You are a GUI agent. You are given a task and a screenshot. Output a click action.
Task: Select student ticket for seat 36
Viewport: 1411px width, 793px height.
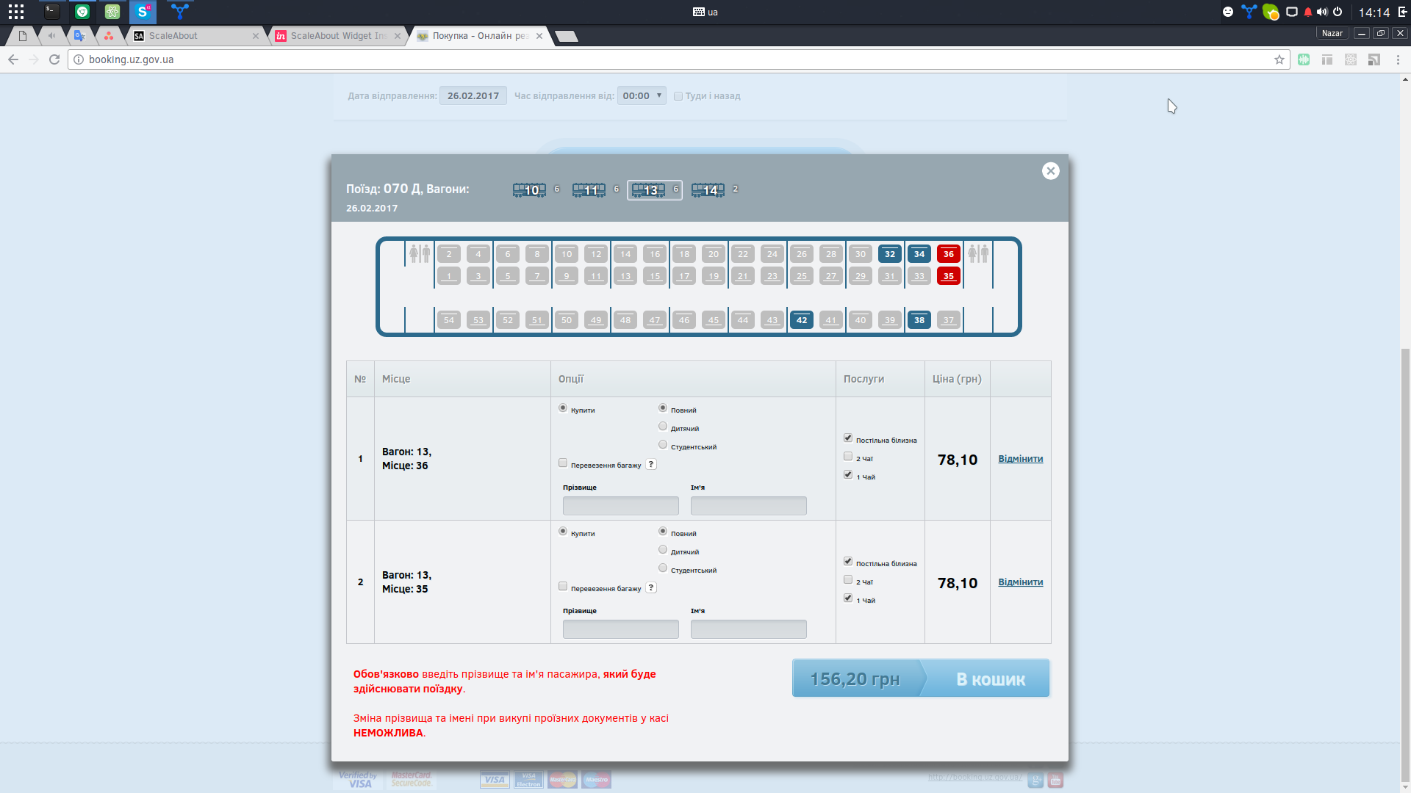663,445
